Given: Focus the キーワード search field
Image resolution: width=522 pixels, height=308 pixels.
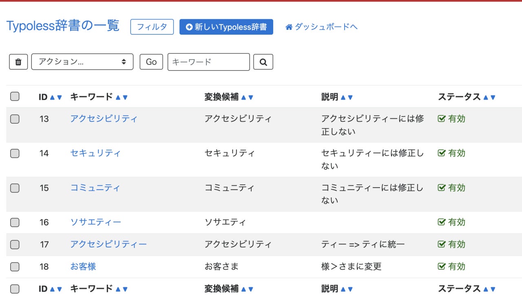Looking at the screenshot, I should coord(208,62).
